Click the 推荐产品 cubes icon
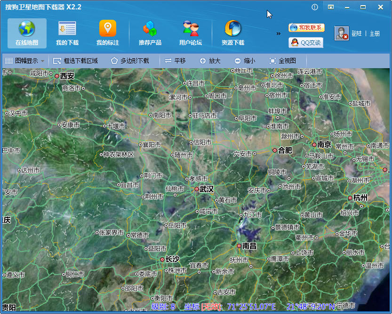Viewport: 392px width, 314px height. [x=150, y=29]
